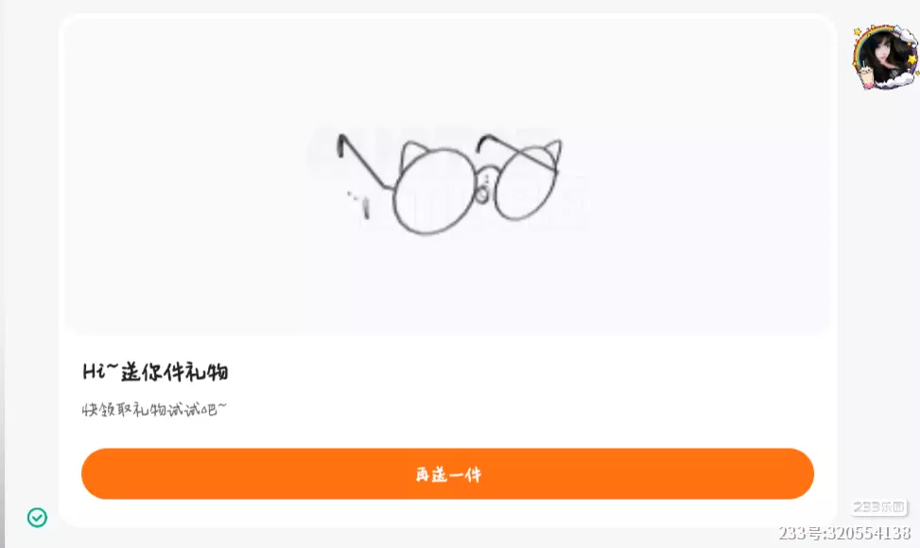The image size is (920, 548).
Task: Click the empty gray preview area above the glasses
Action: tap(449, 70)
